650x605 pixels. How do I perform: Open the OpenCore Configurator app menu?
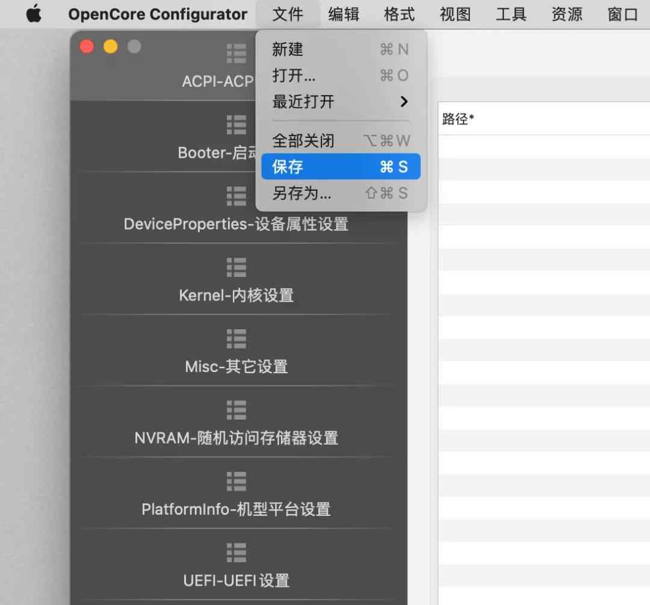[158, 14]
